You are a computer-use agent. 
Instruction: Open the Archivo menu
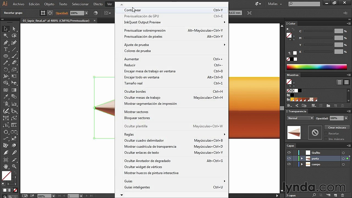point(18,4)
